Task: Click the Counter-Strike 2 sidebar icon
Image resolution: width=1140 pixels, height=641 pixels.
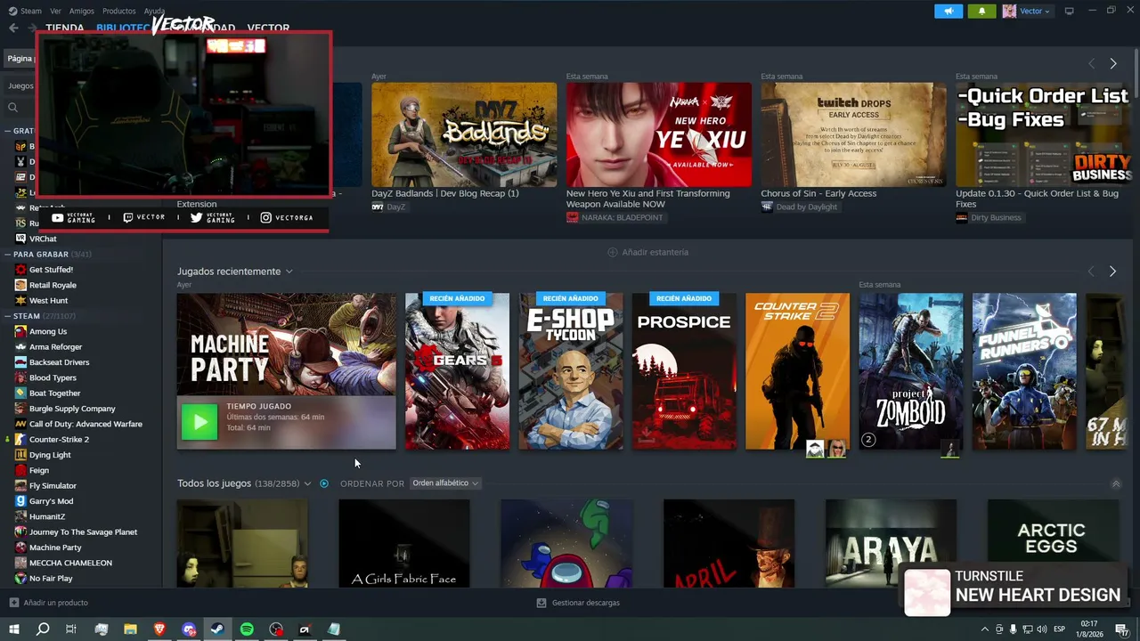Action: tap(20, 440)
